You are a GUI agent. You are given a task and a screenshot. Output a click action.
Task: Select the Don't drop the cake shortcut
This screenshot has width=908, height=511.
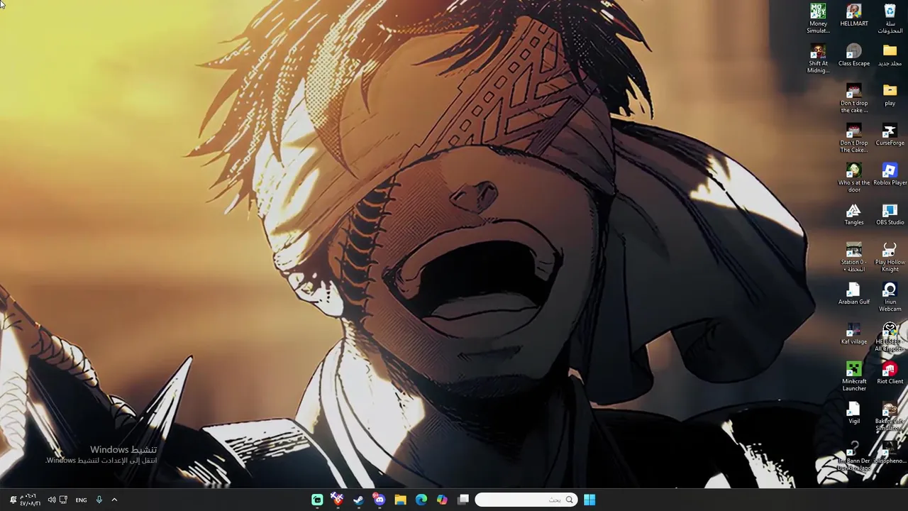pos(854,98)
